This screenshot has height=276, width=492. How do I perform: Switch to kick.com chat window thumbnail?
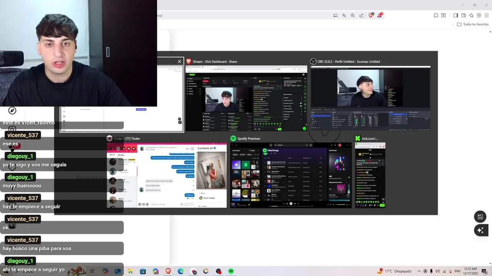[x=370, y=175]
